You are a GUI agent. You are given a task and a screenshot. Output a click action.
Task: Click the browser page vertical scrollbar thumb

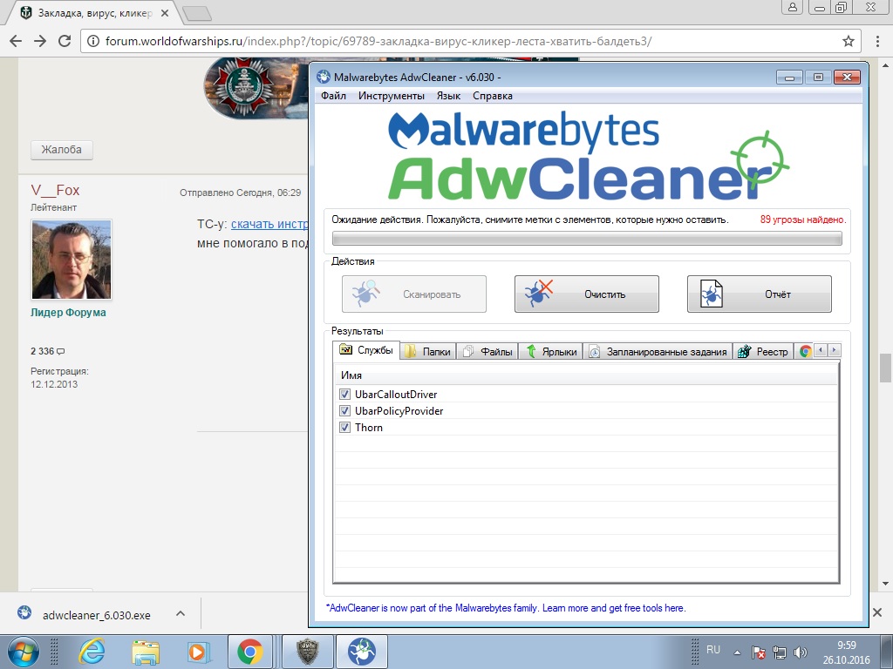(885, 368)
